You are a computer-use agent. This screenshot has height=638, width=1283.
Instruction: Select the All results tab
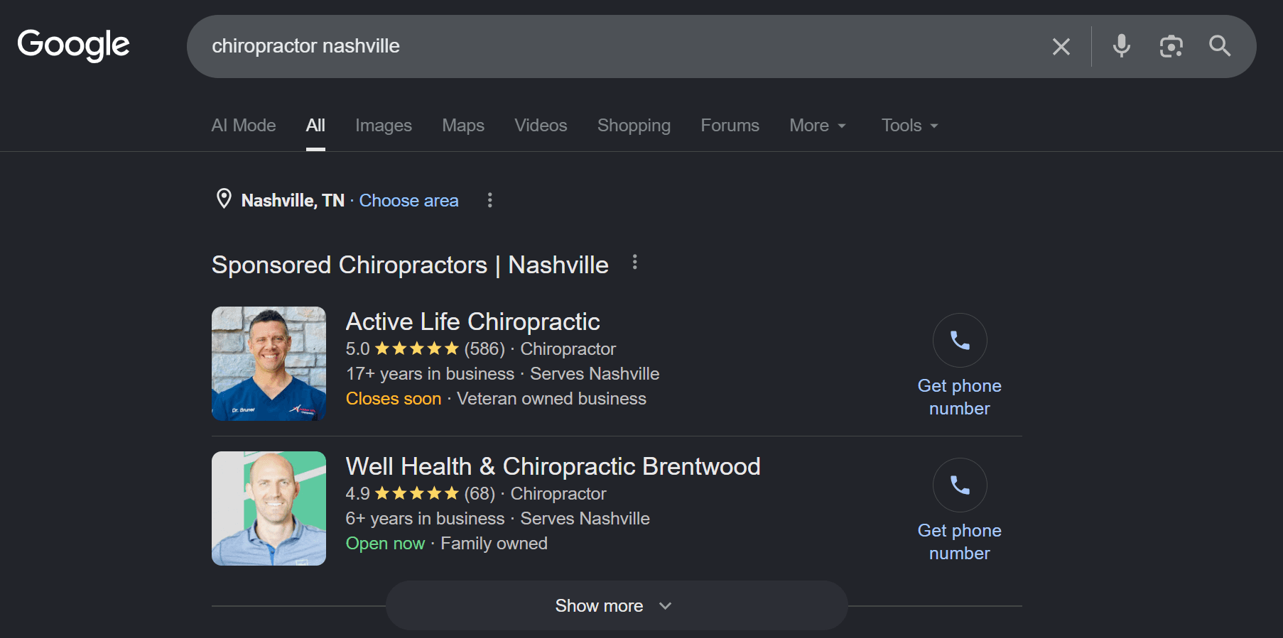315,126
